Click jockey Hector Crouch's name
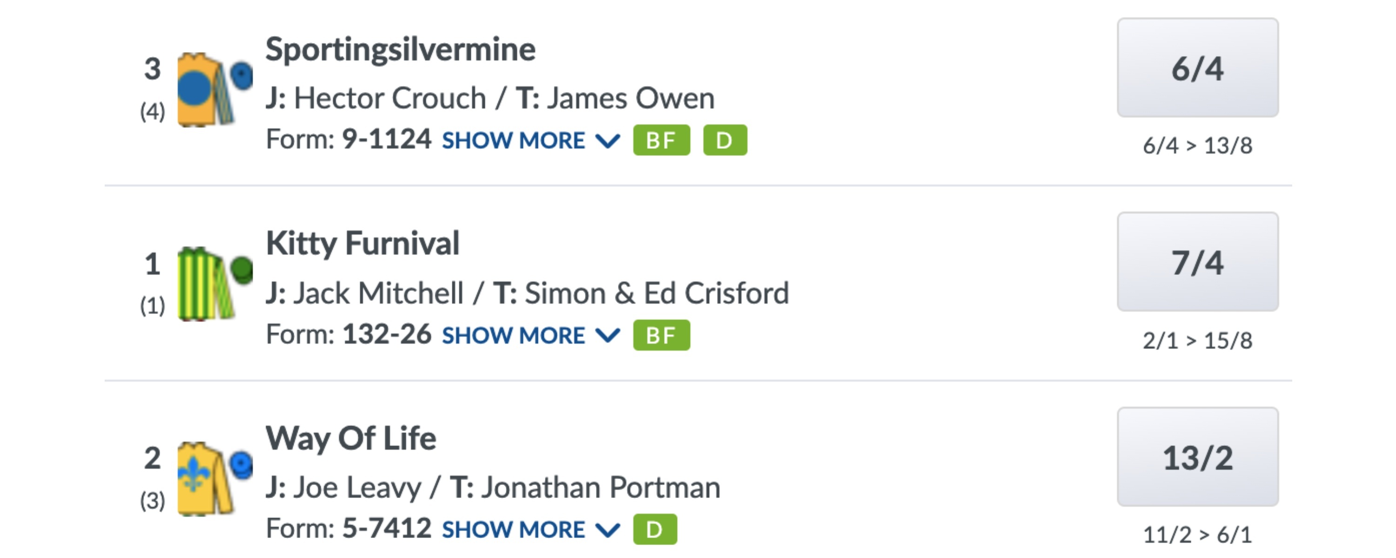Viewport: 1396px width, 558px height. pos(389,99)
